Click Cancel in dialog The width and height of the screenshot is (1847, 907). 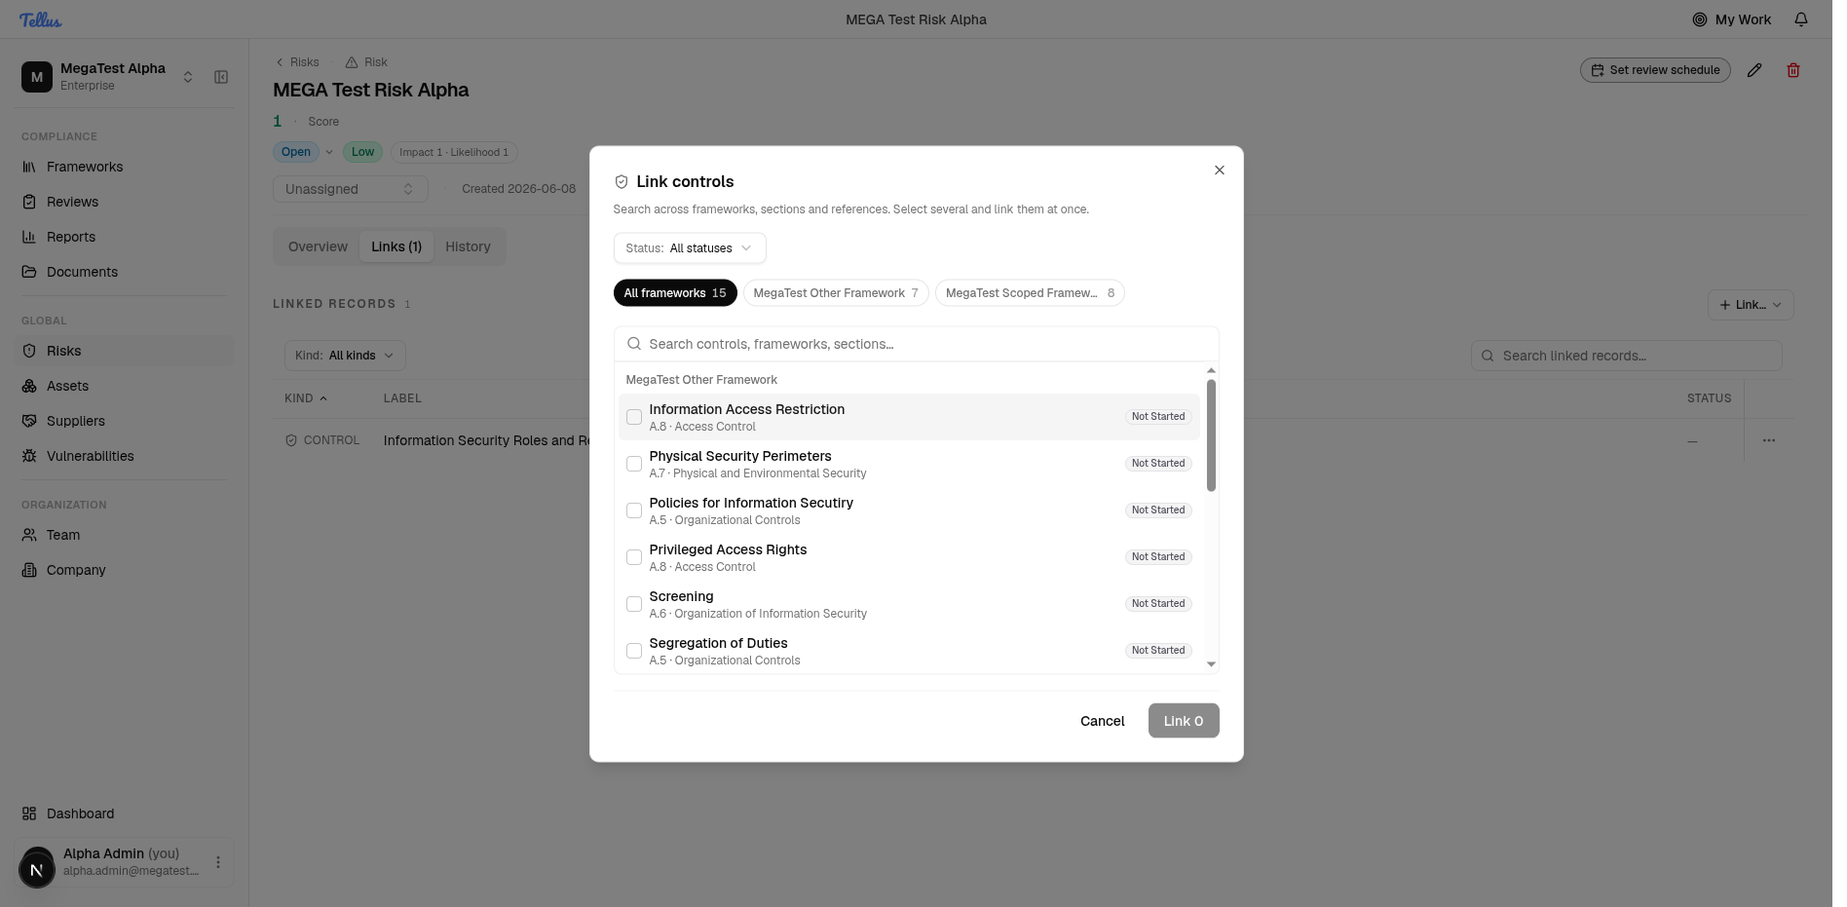point(1102,721)
